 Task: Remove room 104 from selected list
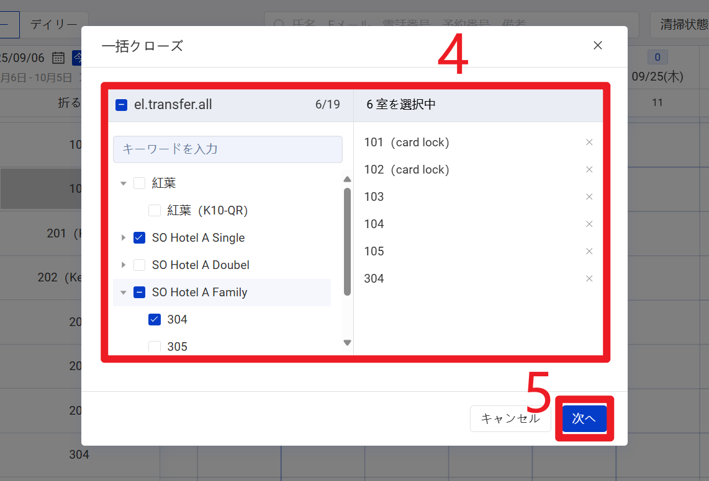[x=589, y=224]
